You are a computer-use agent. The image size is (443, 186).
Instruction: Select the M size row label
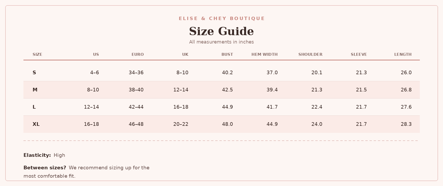click(35, 90)
